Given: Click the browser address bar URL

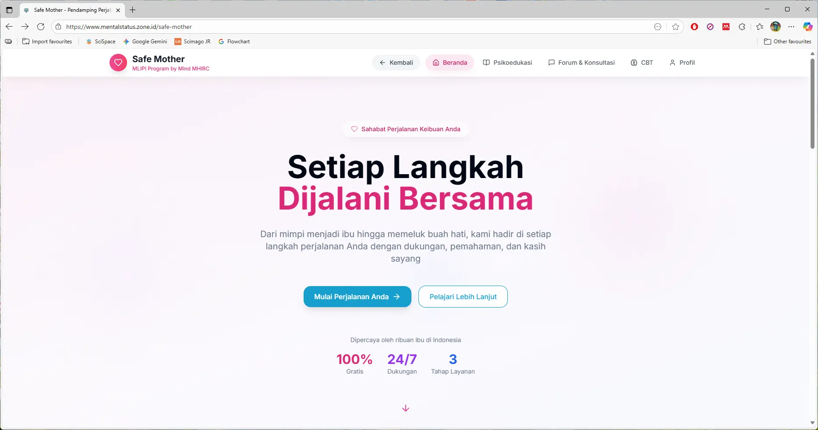Looking at the screenshot, I should pos(129,27).
